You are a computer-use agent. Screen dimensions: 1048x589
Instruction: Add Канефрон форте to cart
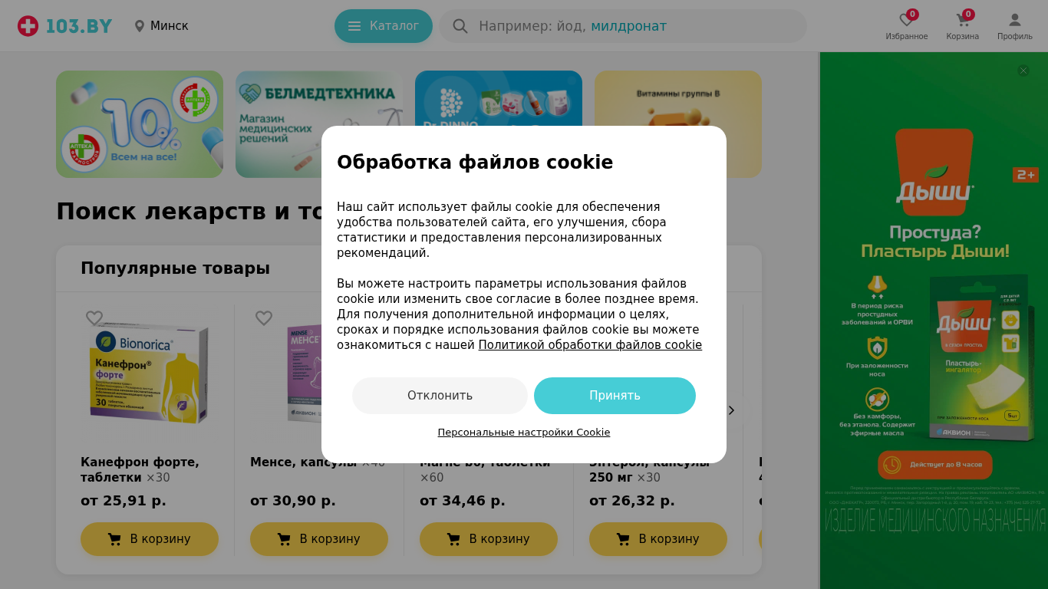[150, 539]
